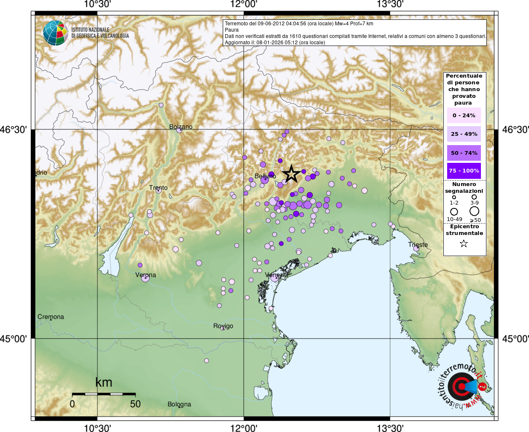This screenshot has width=529, height=432.
Task: Click the 75 - 100% color swatch
Action: click(464, 171)
